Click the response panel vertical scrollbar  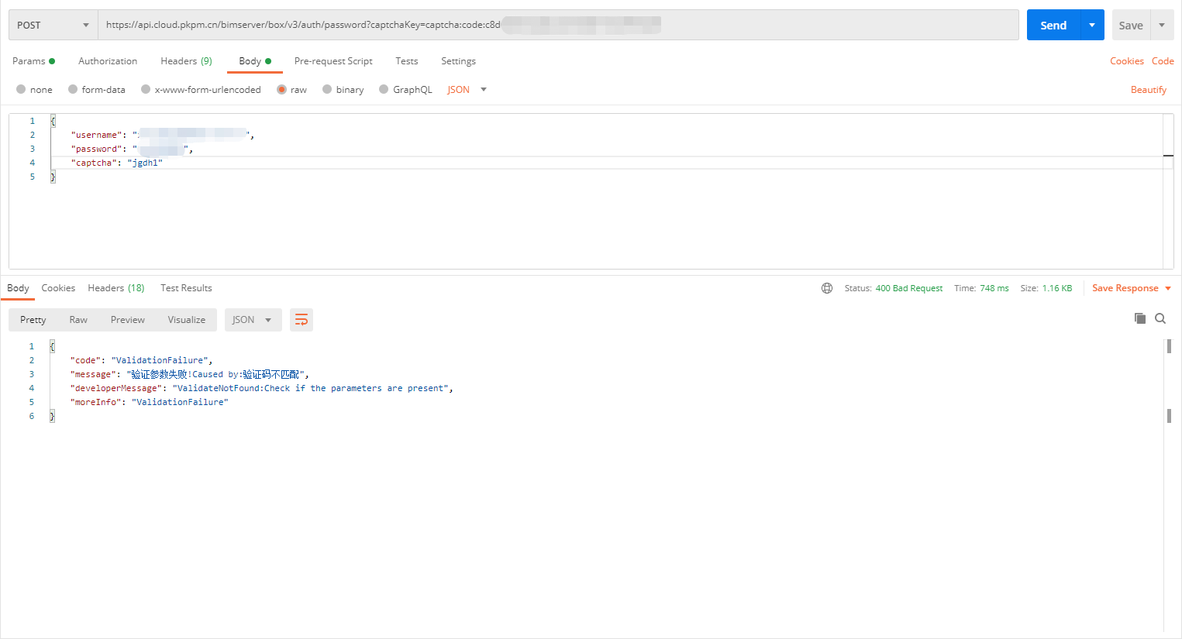[x=1169, y=416]
